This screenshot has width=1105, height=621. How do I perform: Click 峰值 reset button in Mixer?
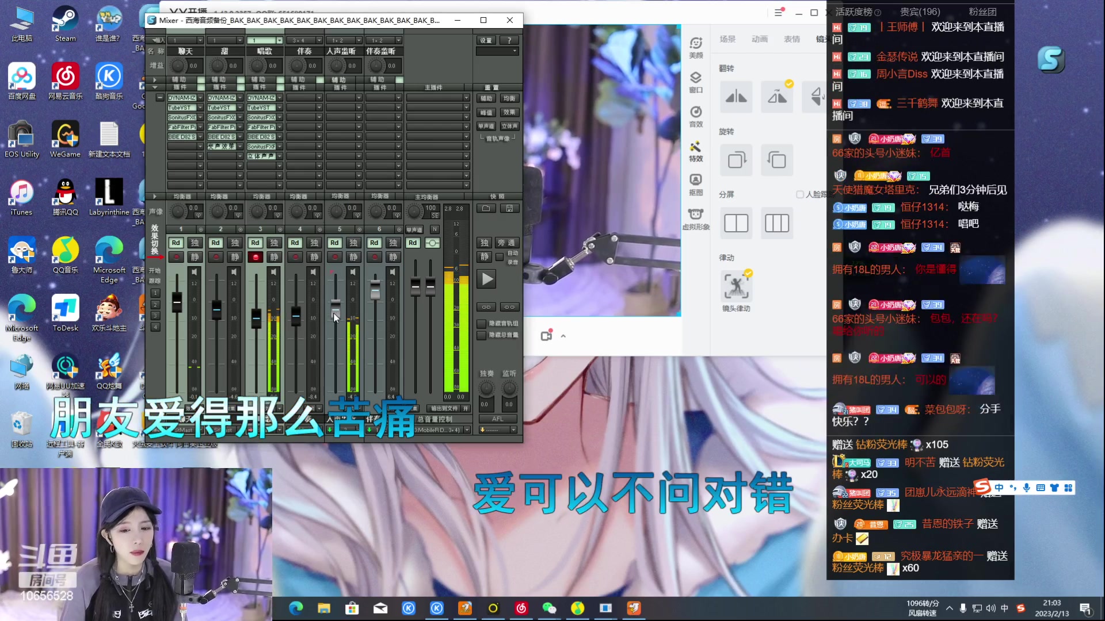pos(486,112)
